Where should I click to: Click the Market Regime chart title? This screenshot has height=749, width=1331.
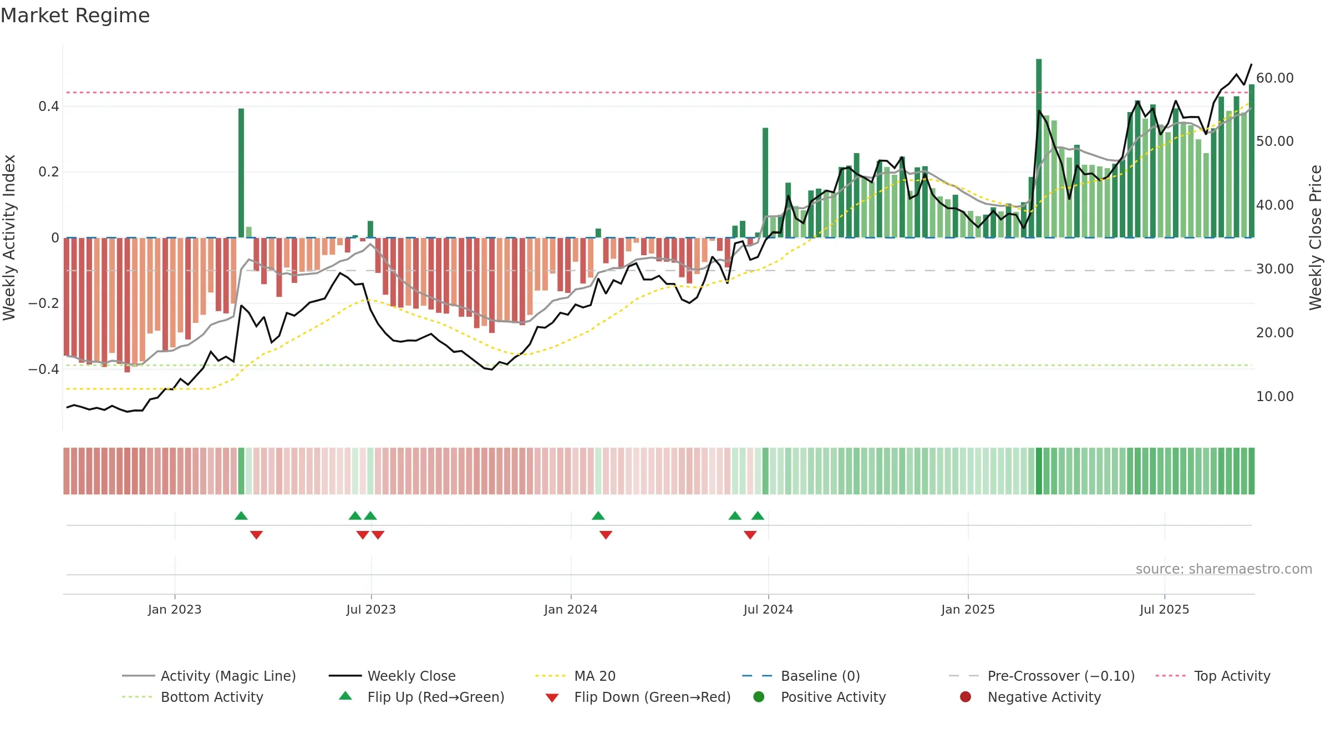click(75, 16)
